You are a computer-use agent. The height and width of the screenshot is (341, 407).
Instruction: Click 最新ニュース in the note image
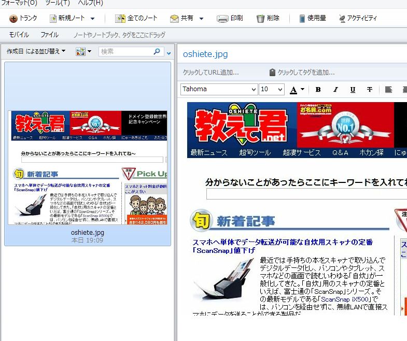209,152
